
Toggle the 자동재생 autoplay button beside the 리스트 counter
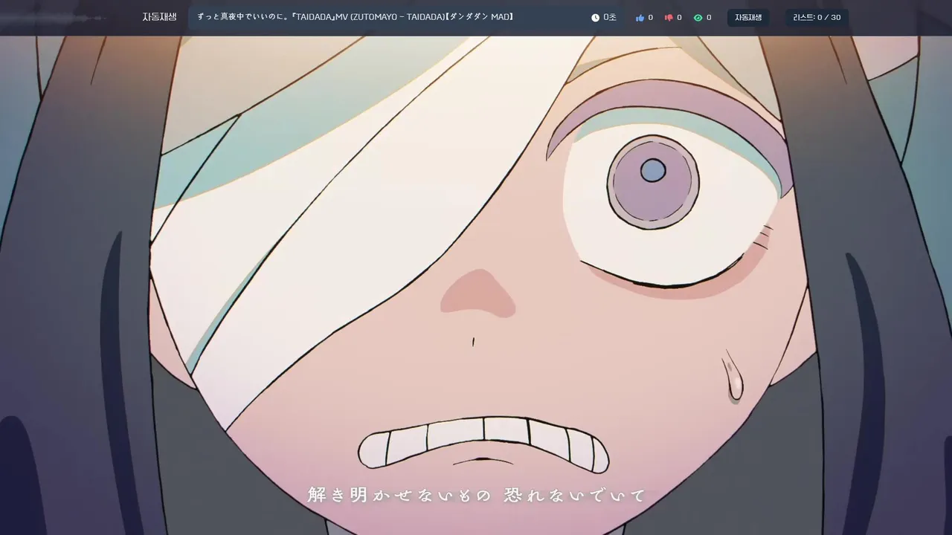click(x=748, y=17)
